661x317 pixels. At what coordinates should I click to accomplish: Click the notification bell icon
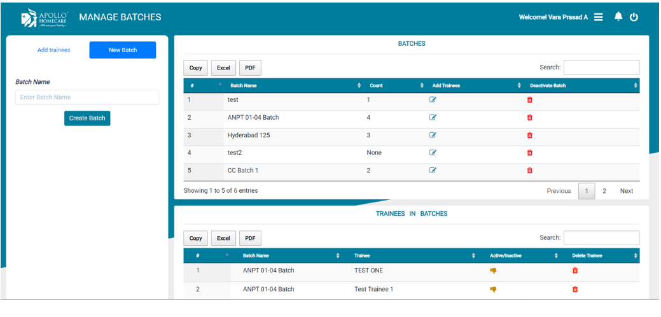tap(618, 17)
